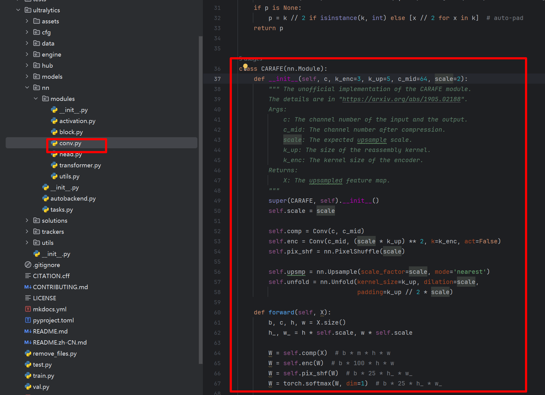Click the models package folder icon
This screenshot has width=545, height=395.
coord(37,77)
